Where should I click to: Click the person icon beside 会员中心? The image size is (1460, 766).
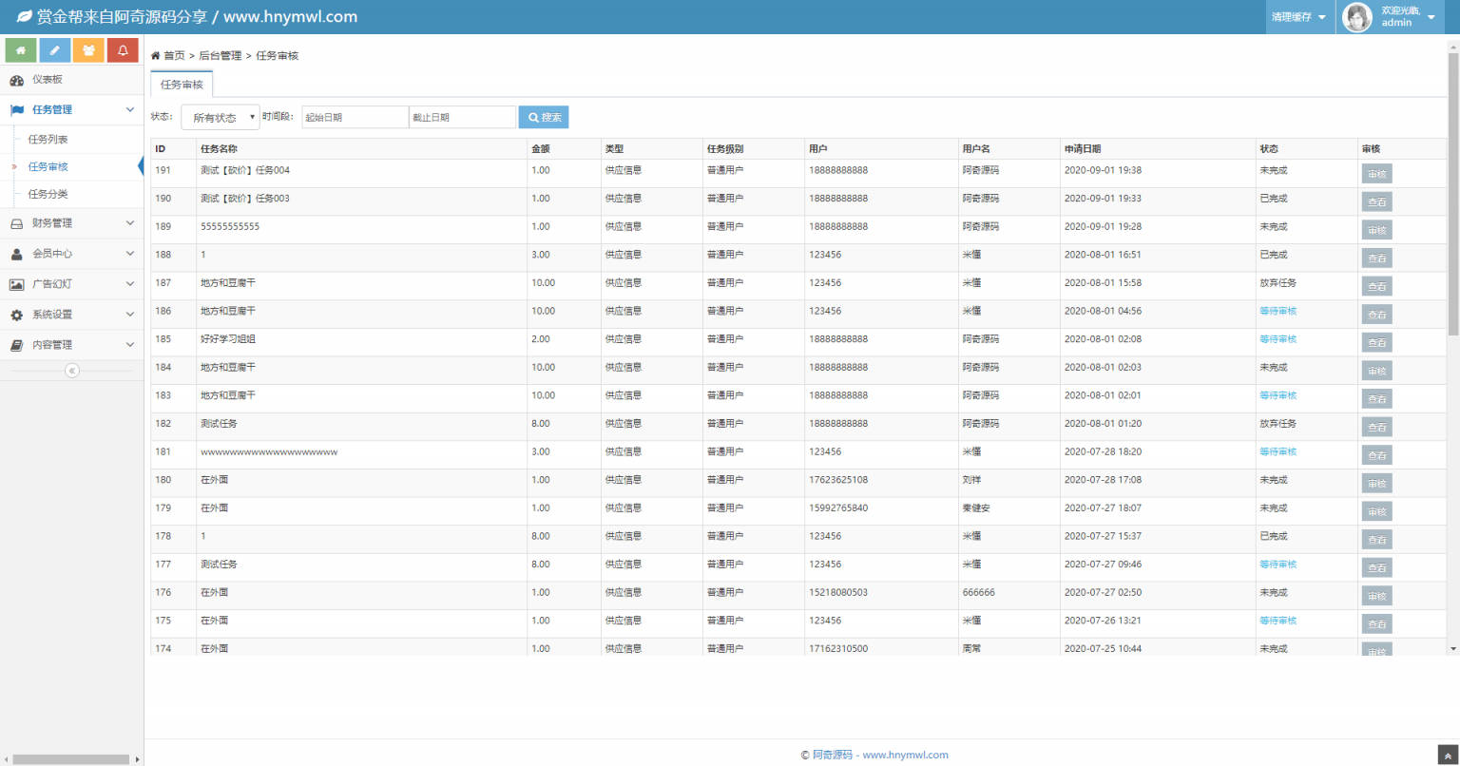[16, 254]
